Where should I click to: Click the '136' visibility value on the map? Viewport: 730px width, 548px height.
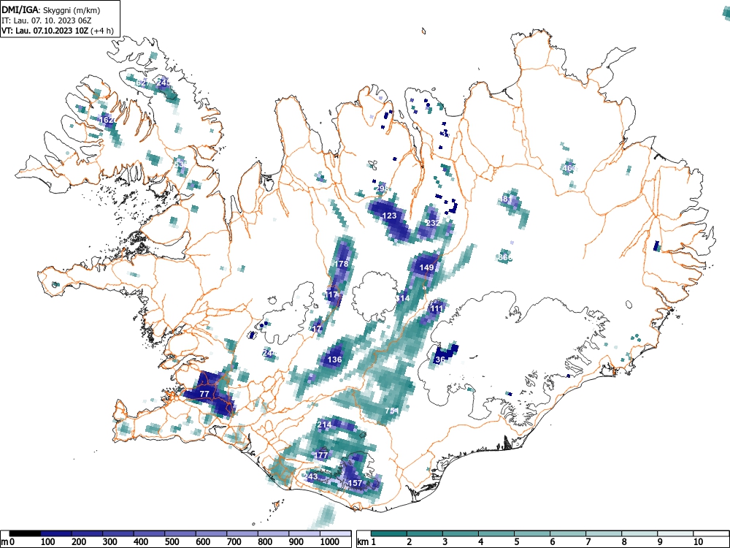click(x=335, y=359)
